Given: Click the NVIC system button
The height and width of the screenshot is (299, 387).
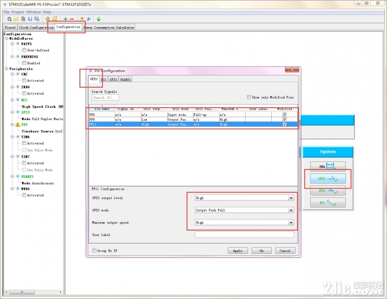Looking at the screenshot, I should click(328, 190).
